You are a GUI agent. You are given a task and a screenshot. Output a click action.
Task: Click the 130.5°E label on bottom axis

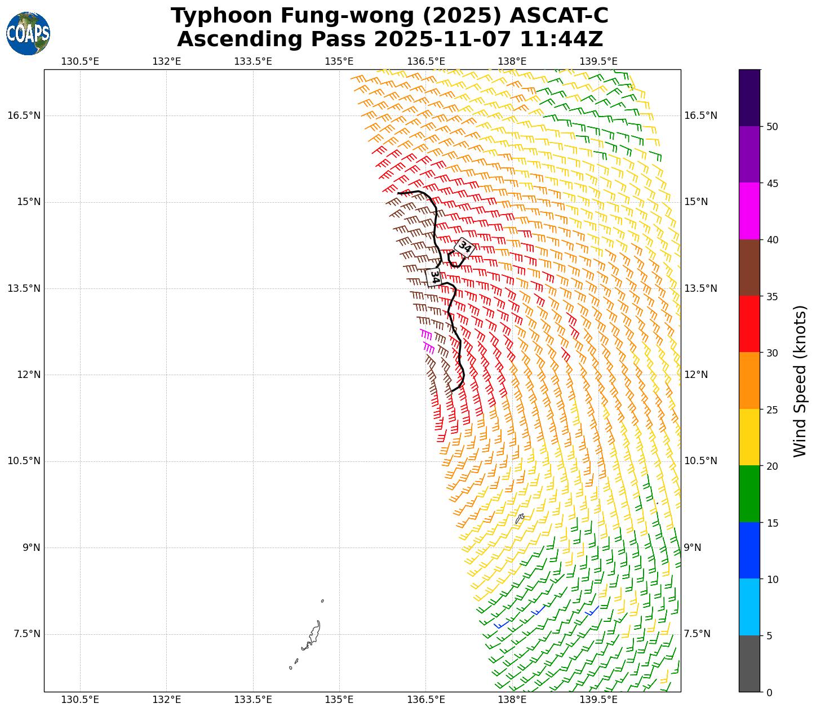(80, 700)
